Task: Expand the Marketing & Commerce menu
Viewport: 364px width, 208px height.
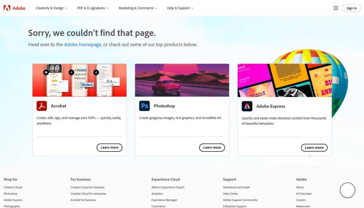Action: click(x=138, y=8)
